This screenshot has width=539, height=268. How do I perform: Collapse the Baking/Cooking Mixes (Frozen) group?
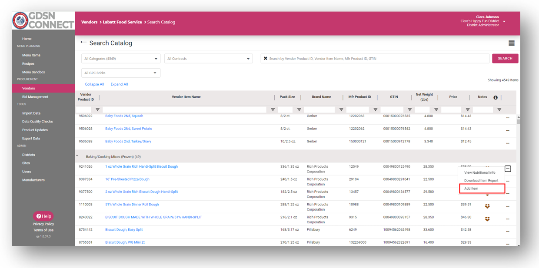(77, 156)
